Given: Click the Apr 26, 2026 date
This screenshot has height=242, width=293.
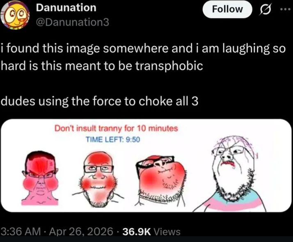Looking at the screenshot, I should pos(81,232).
